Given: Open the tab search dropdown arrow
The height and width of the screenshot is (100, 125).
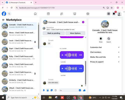Looking at the screenshot, I should (2, 2).
